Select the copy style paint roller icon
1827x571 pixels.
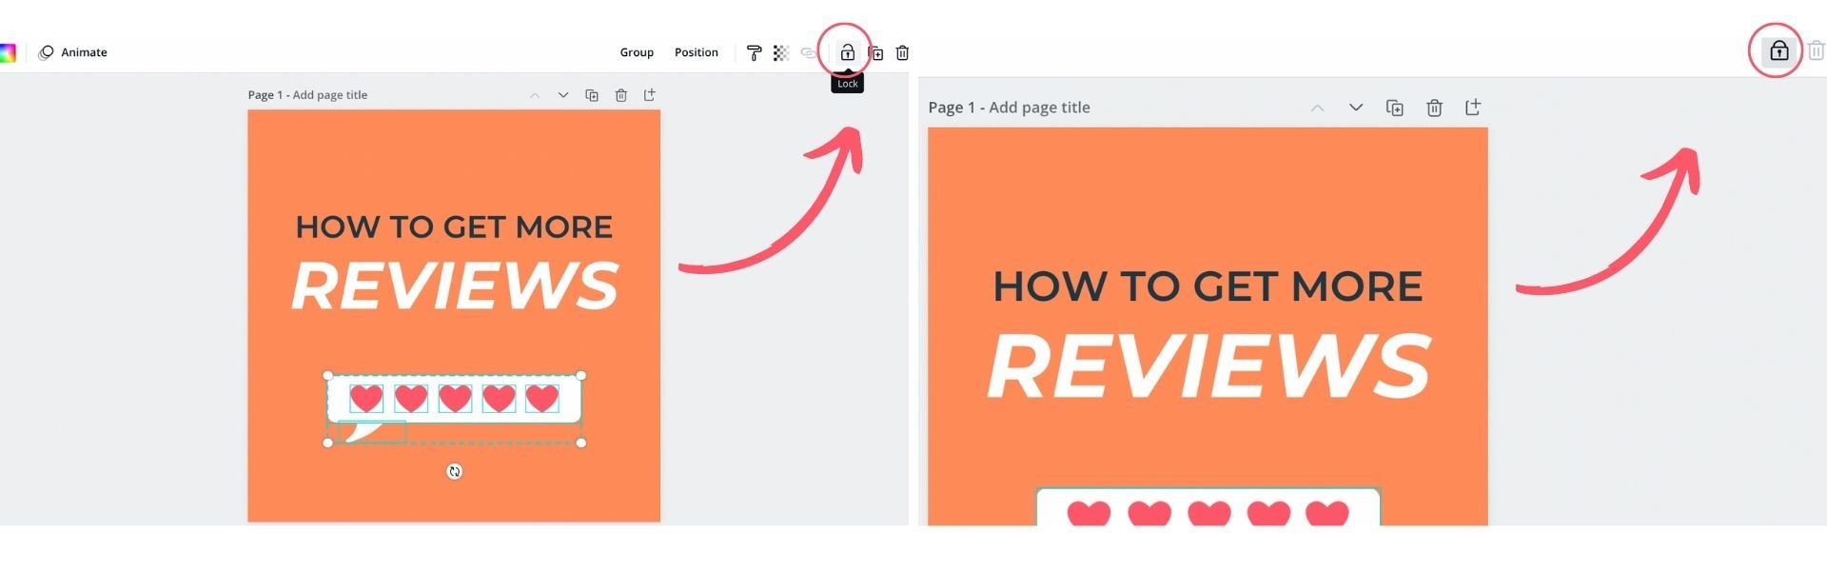[x=754, y=53]
